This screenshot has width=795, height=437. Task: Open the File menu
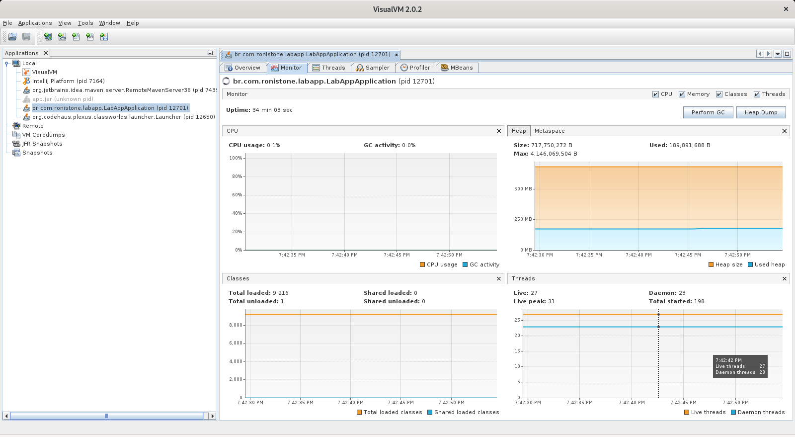point(7,23)
